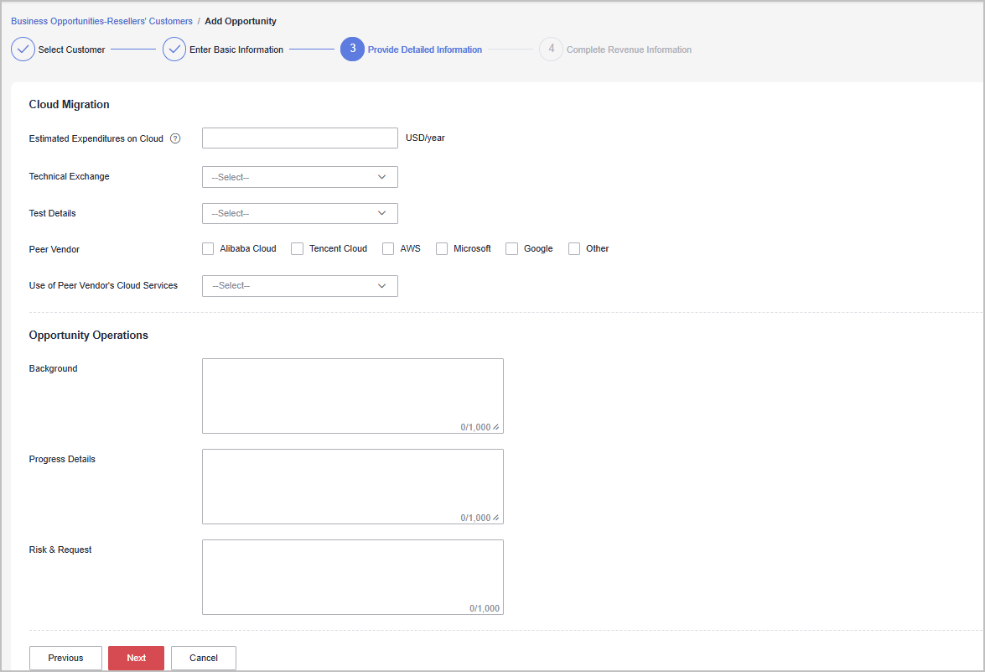Check the Alibaba Cloud checkbox

tap(208, 249)
